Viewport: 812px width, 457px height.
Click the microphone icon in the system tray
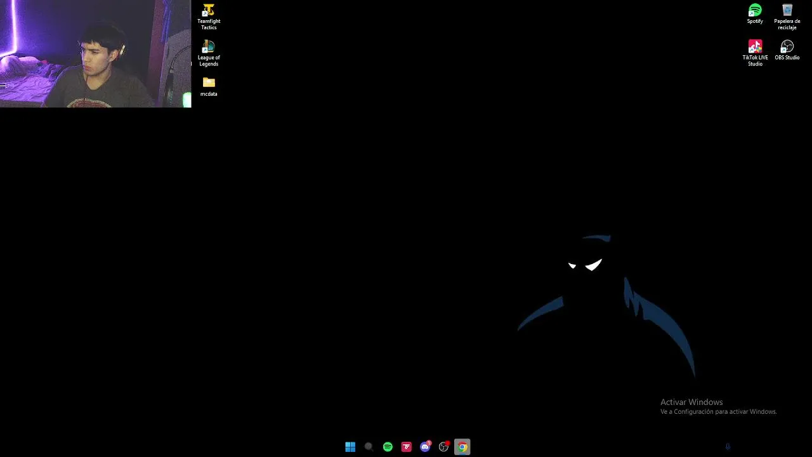[x=728, y=447]
